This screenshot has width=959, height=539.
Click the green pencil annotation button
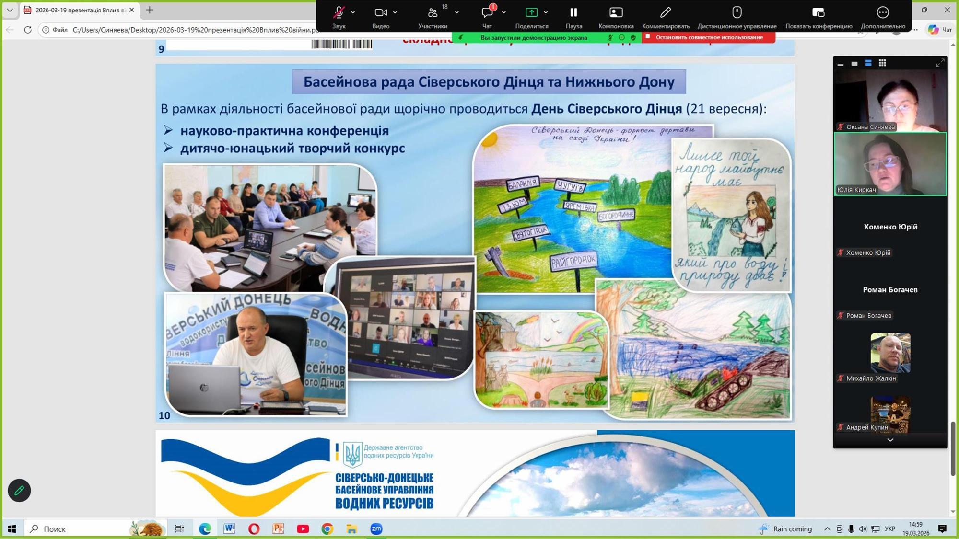(19, 490)
